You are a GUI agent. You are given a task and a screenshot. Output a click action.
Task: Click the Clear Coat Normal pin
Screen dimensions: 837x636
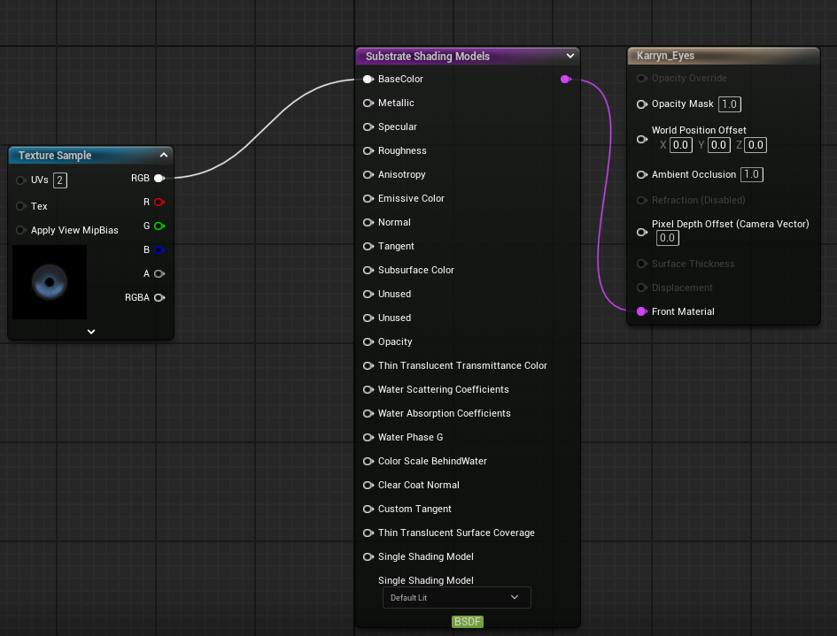pyautogui.click(x=368, y=485)
